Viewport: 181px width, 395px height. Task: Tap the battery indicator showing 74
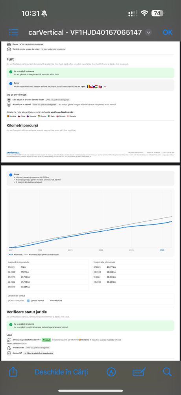[158, 13]
